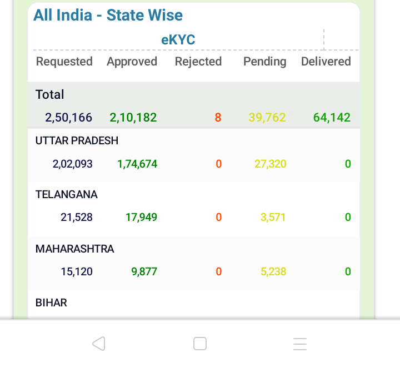Select the Rejected column header
The image size is (400, 368).
click(x=198, y=62)
